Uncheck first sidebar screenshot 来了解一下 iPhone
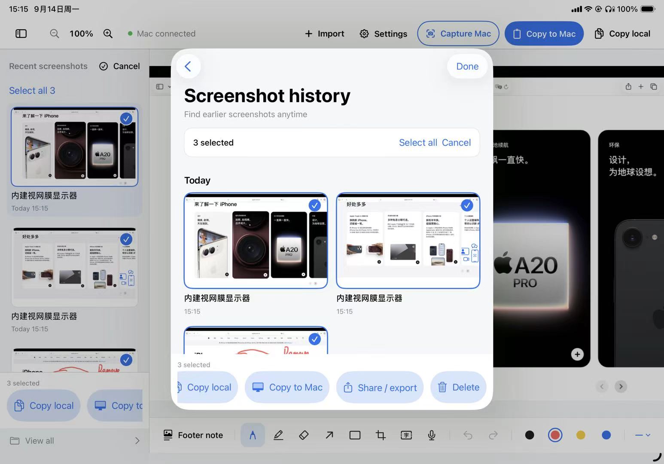The height and width of the screenshot is (464, 664). (x=126, y=118)
